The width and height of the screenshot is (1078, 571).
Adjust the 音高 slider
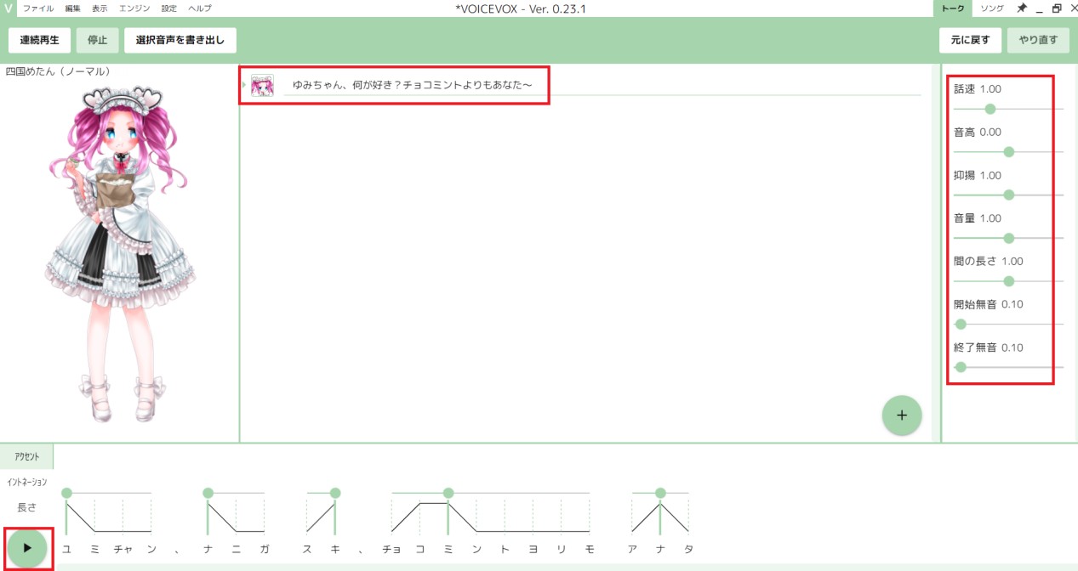pyautogui.click(x=1008, y=152)
